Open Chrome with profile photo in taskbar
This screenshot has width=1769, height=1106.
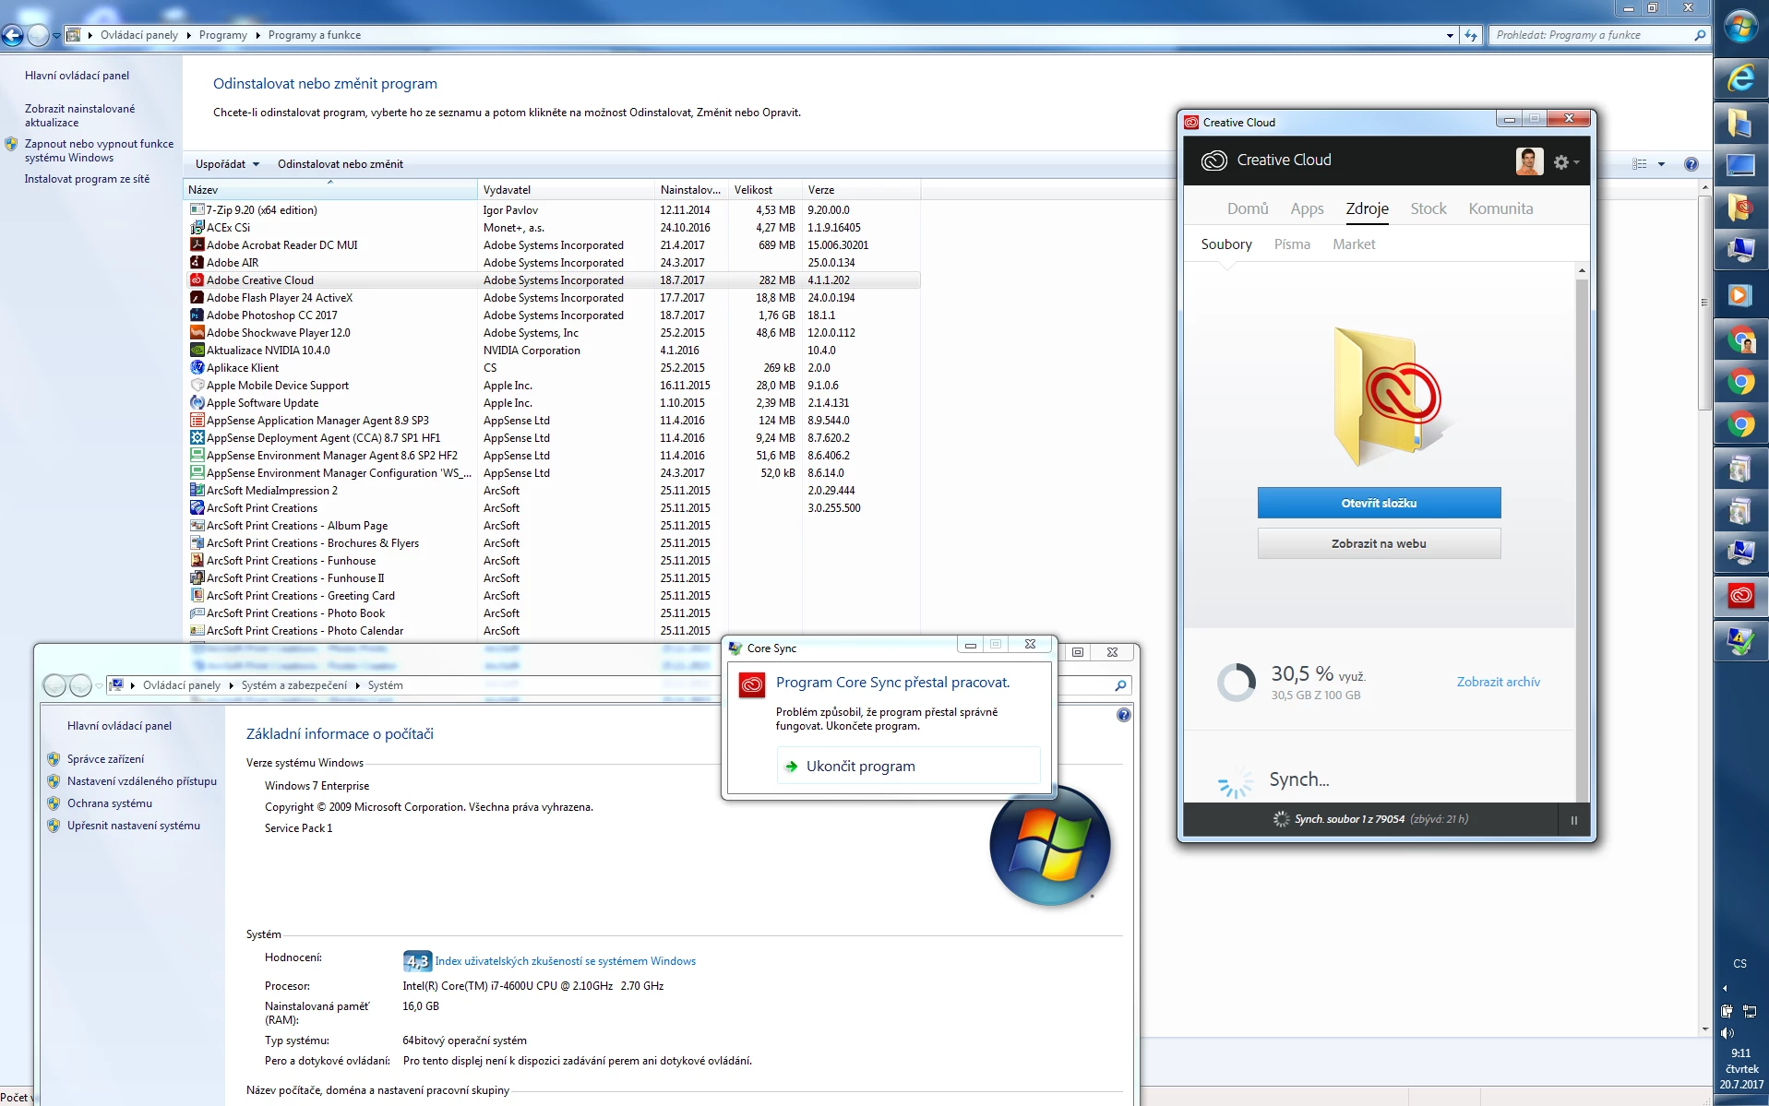pyautogui.click(x=1740, y=339)
